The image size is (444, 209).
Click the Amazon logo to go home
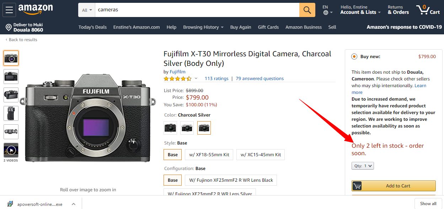pyautogui.click(x=35, y=9)
